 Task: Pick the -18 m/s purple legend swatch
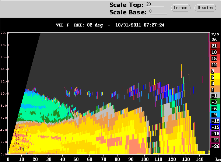tap(214, 133)
